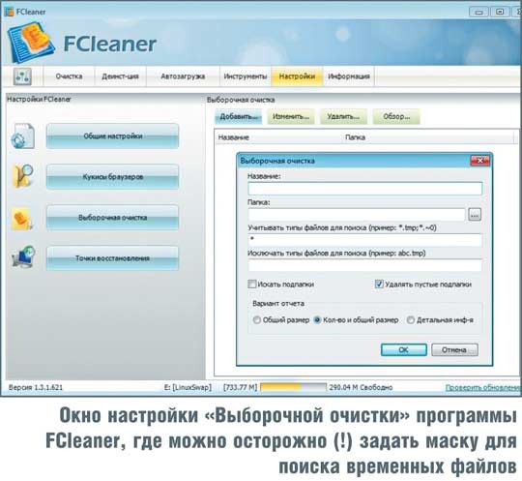The height and width of the screenshot is (481, 522).
Task: Click Проверить обновления link in status bar
Action: pos(483,387)
